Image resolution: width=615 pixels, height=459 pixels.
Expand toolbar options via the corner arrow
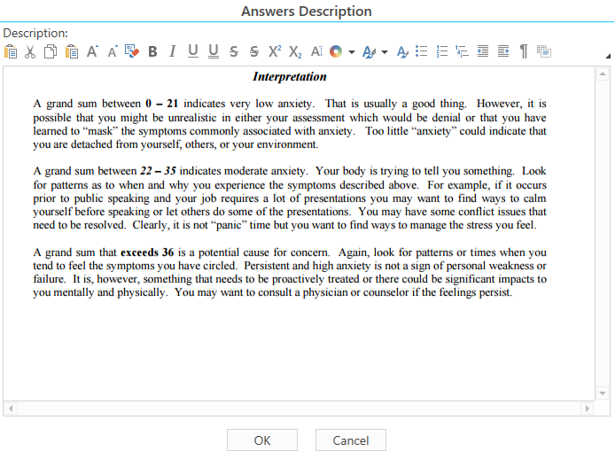(x=608, y=56)
